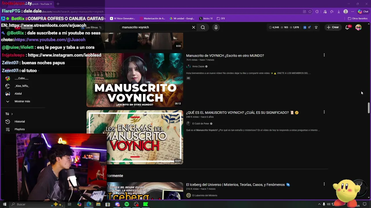Open Spotify from the taskbar

tap(127, 204)
